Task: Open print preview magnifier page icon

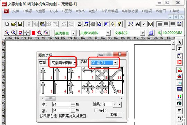Action: coord(99,24)
